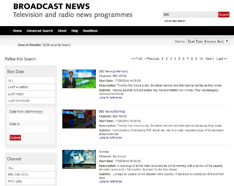Focus the search box containing isis

pyautogui.click(x=190, y=14)
